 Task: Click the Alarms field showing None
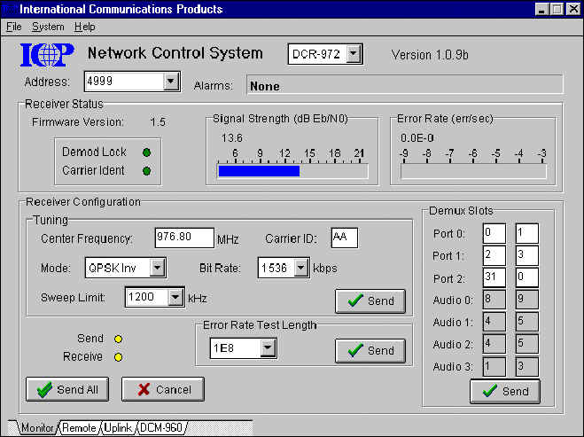(x=405, y=84)
